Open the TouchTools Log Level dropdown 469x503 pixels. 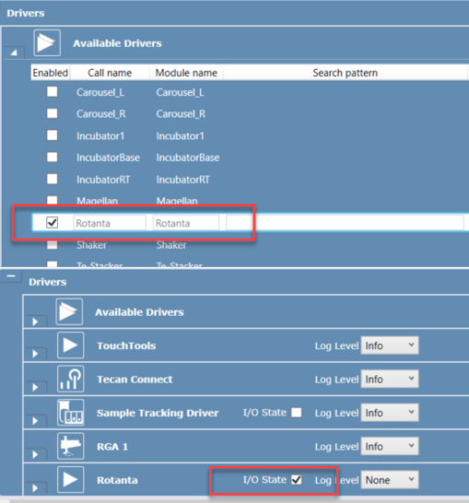pos(390,345)
